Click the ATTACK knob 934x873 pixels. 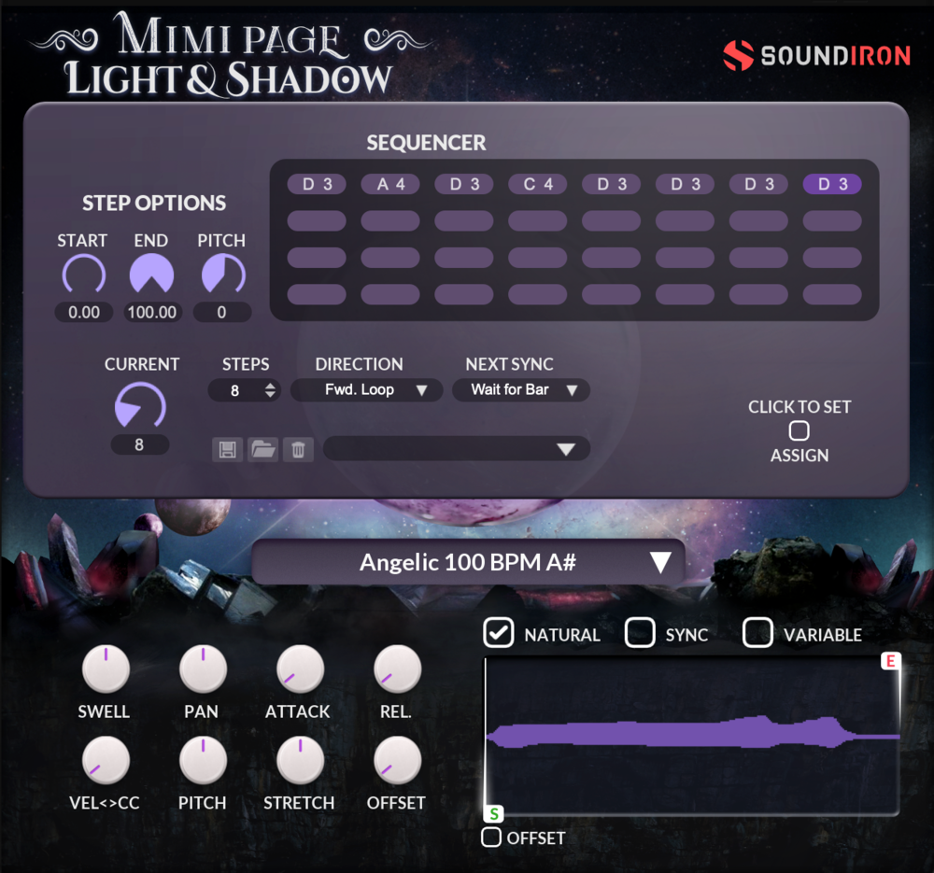coord(300,669)
